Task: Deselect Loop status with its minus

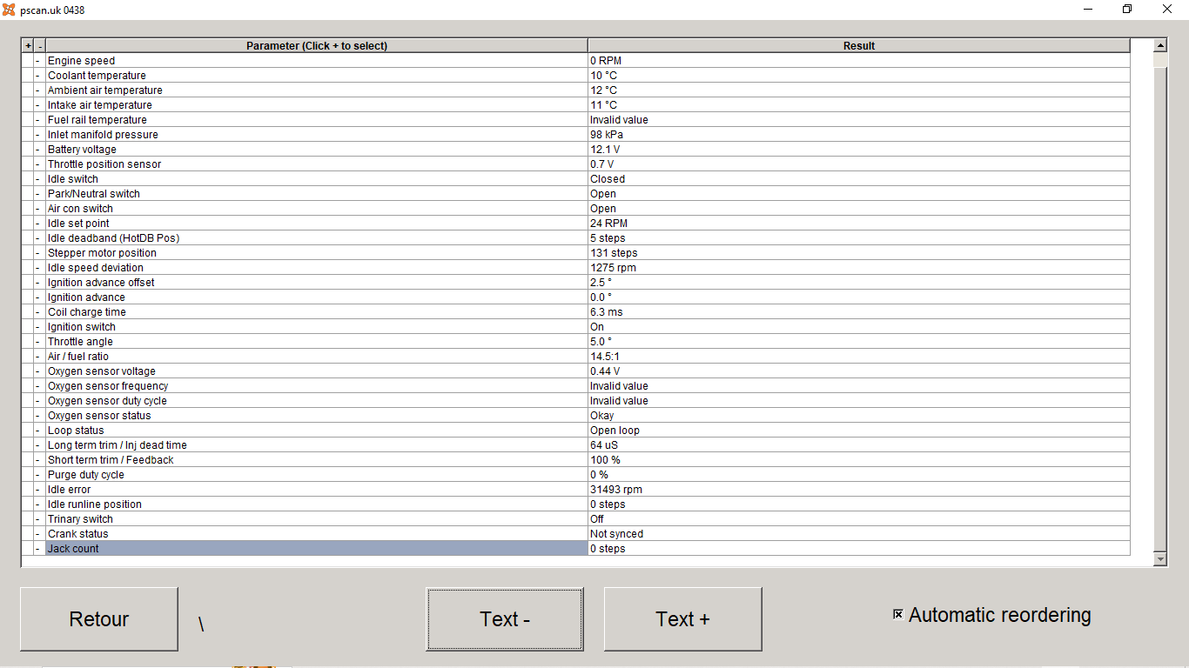Action: click(x=39, y=431)
